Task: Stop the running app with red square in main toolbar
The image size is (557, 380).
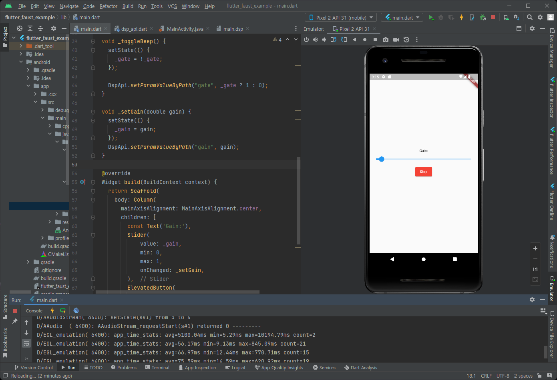Action: 493,17
